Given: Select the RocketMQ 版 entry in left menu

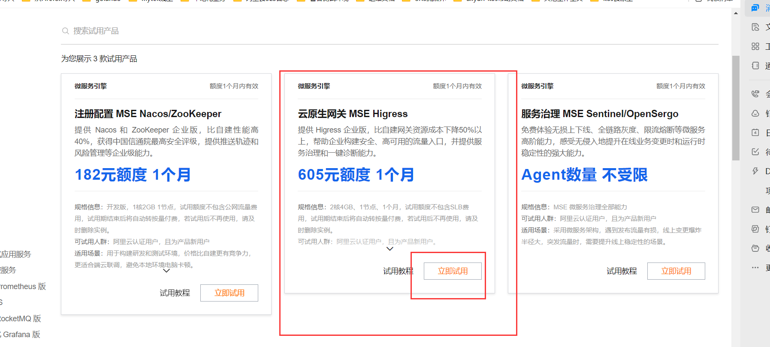Looking at the screenshot, I should tap(21, 319).
